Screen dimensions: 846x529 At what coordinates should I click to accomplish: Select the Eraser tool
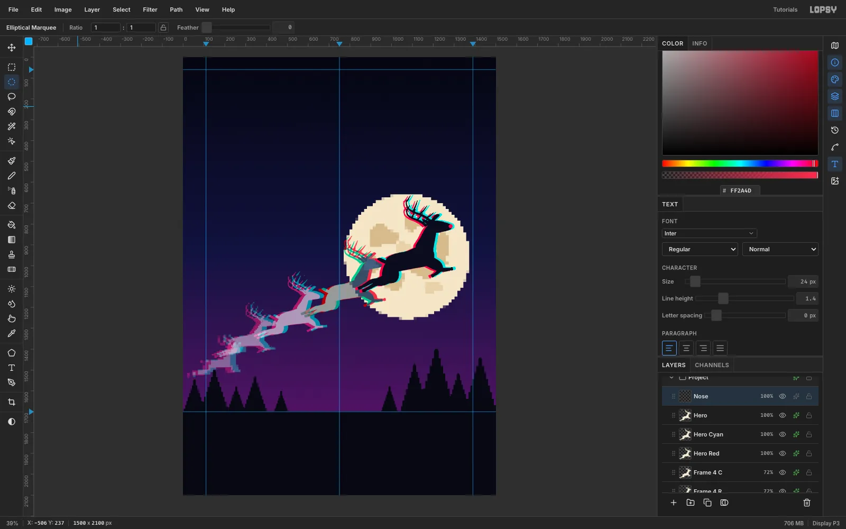(x=12, y=205)
